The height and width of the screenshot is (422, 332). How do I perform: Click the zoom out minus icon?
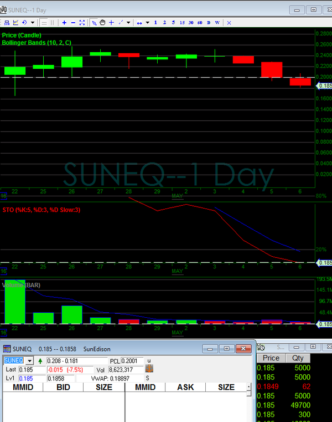click(74, 23)
